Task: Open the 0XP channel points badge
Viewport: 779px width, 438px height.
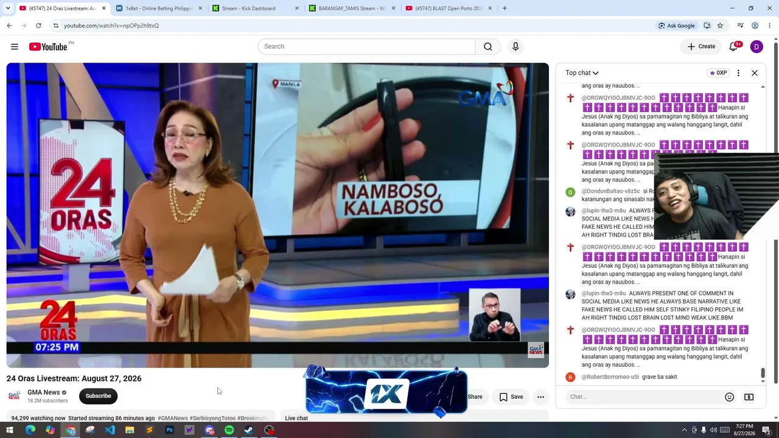Action: (718, 73)
